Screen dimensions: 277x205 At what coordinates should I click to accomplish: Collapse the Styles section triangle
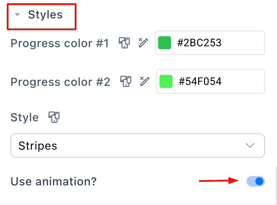click(x=17, y=14)
